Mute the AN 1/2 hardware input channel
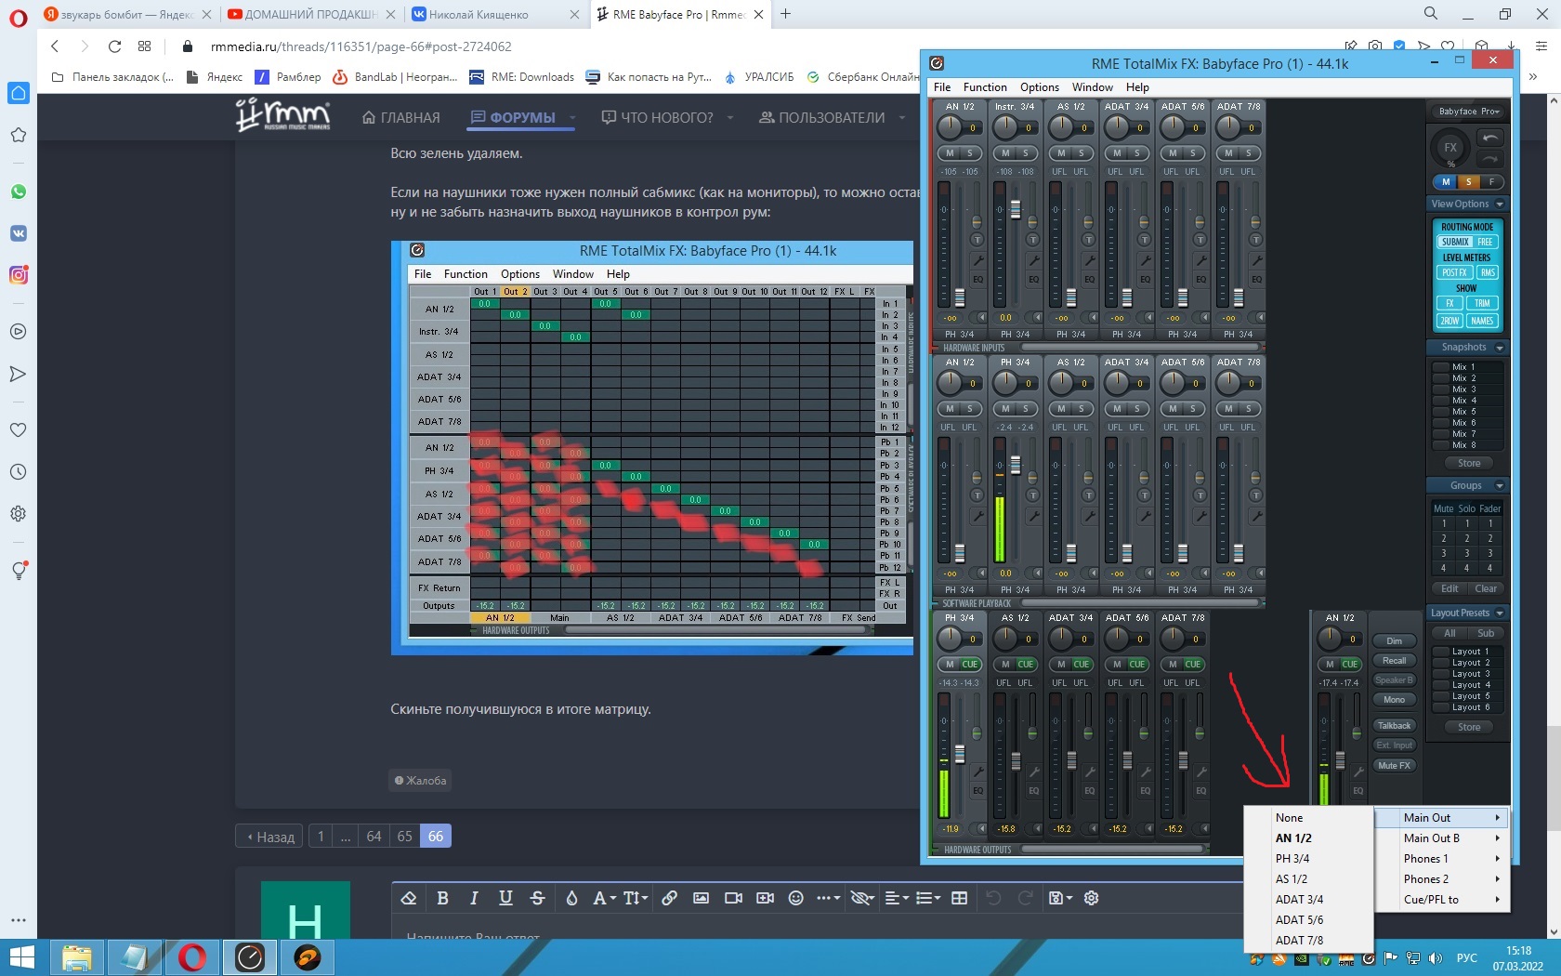Viewport: 1561px width, 976px height. pos(950,153)
